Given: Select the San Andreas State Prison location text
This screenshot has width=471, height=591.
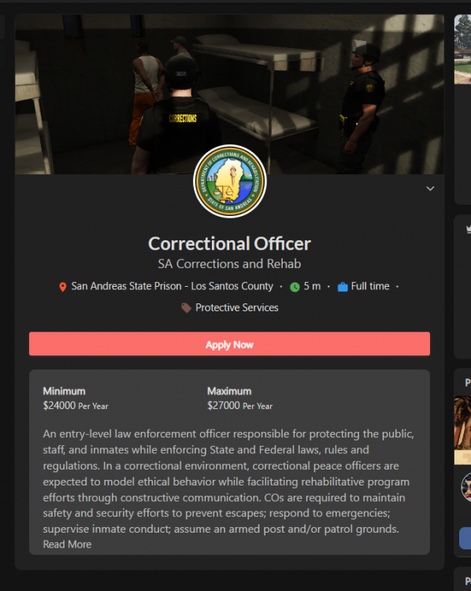Looking at the screenshot, I should (172, 287).
